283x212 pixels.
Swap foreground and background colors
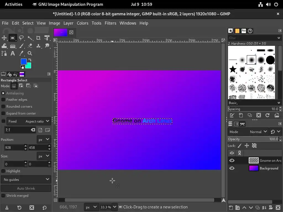[30, 60]
